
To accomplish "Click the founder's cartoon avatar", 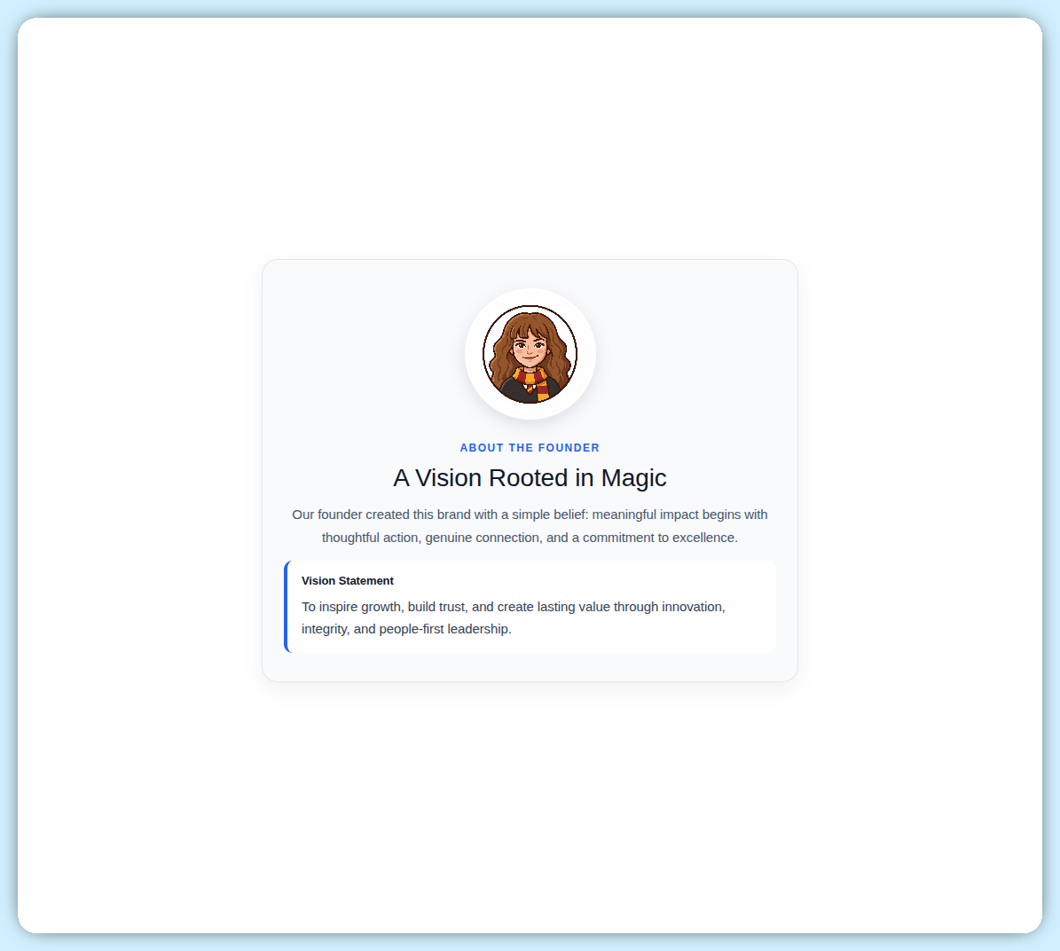I will 530,354.
